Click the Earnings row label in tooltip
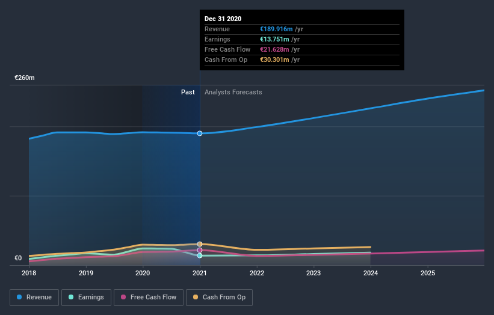 point(217,39)
